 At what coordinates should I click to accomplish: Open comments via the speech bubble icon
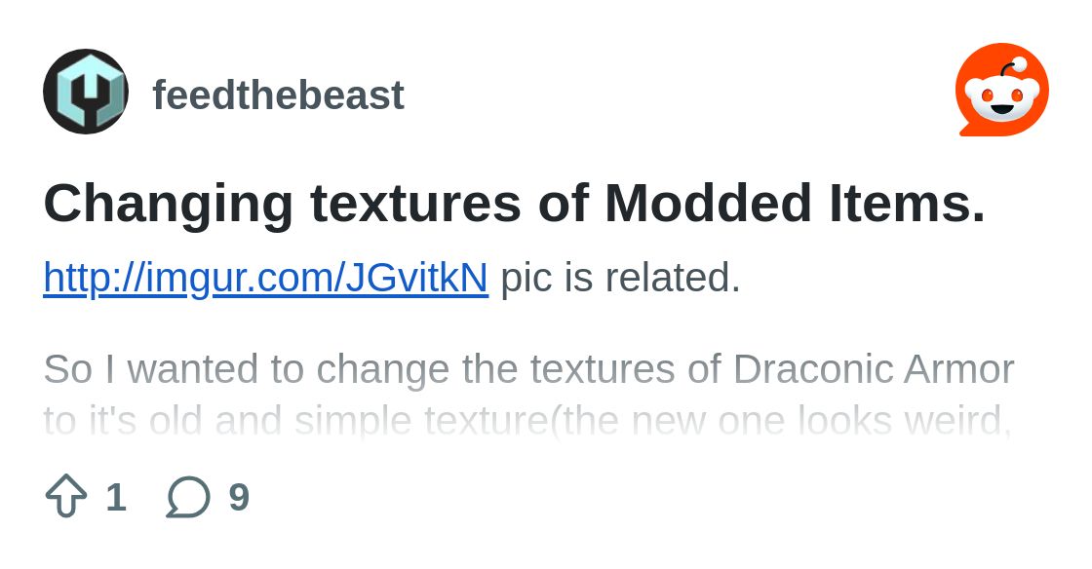(x=188, y=497)
